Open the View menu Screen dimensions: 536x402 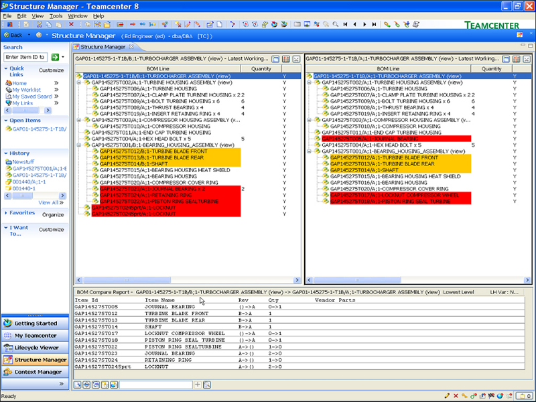coord(38,15)
